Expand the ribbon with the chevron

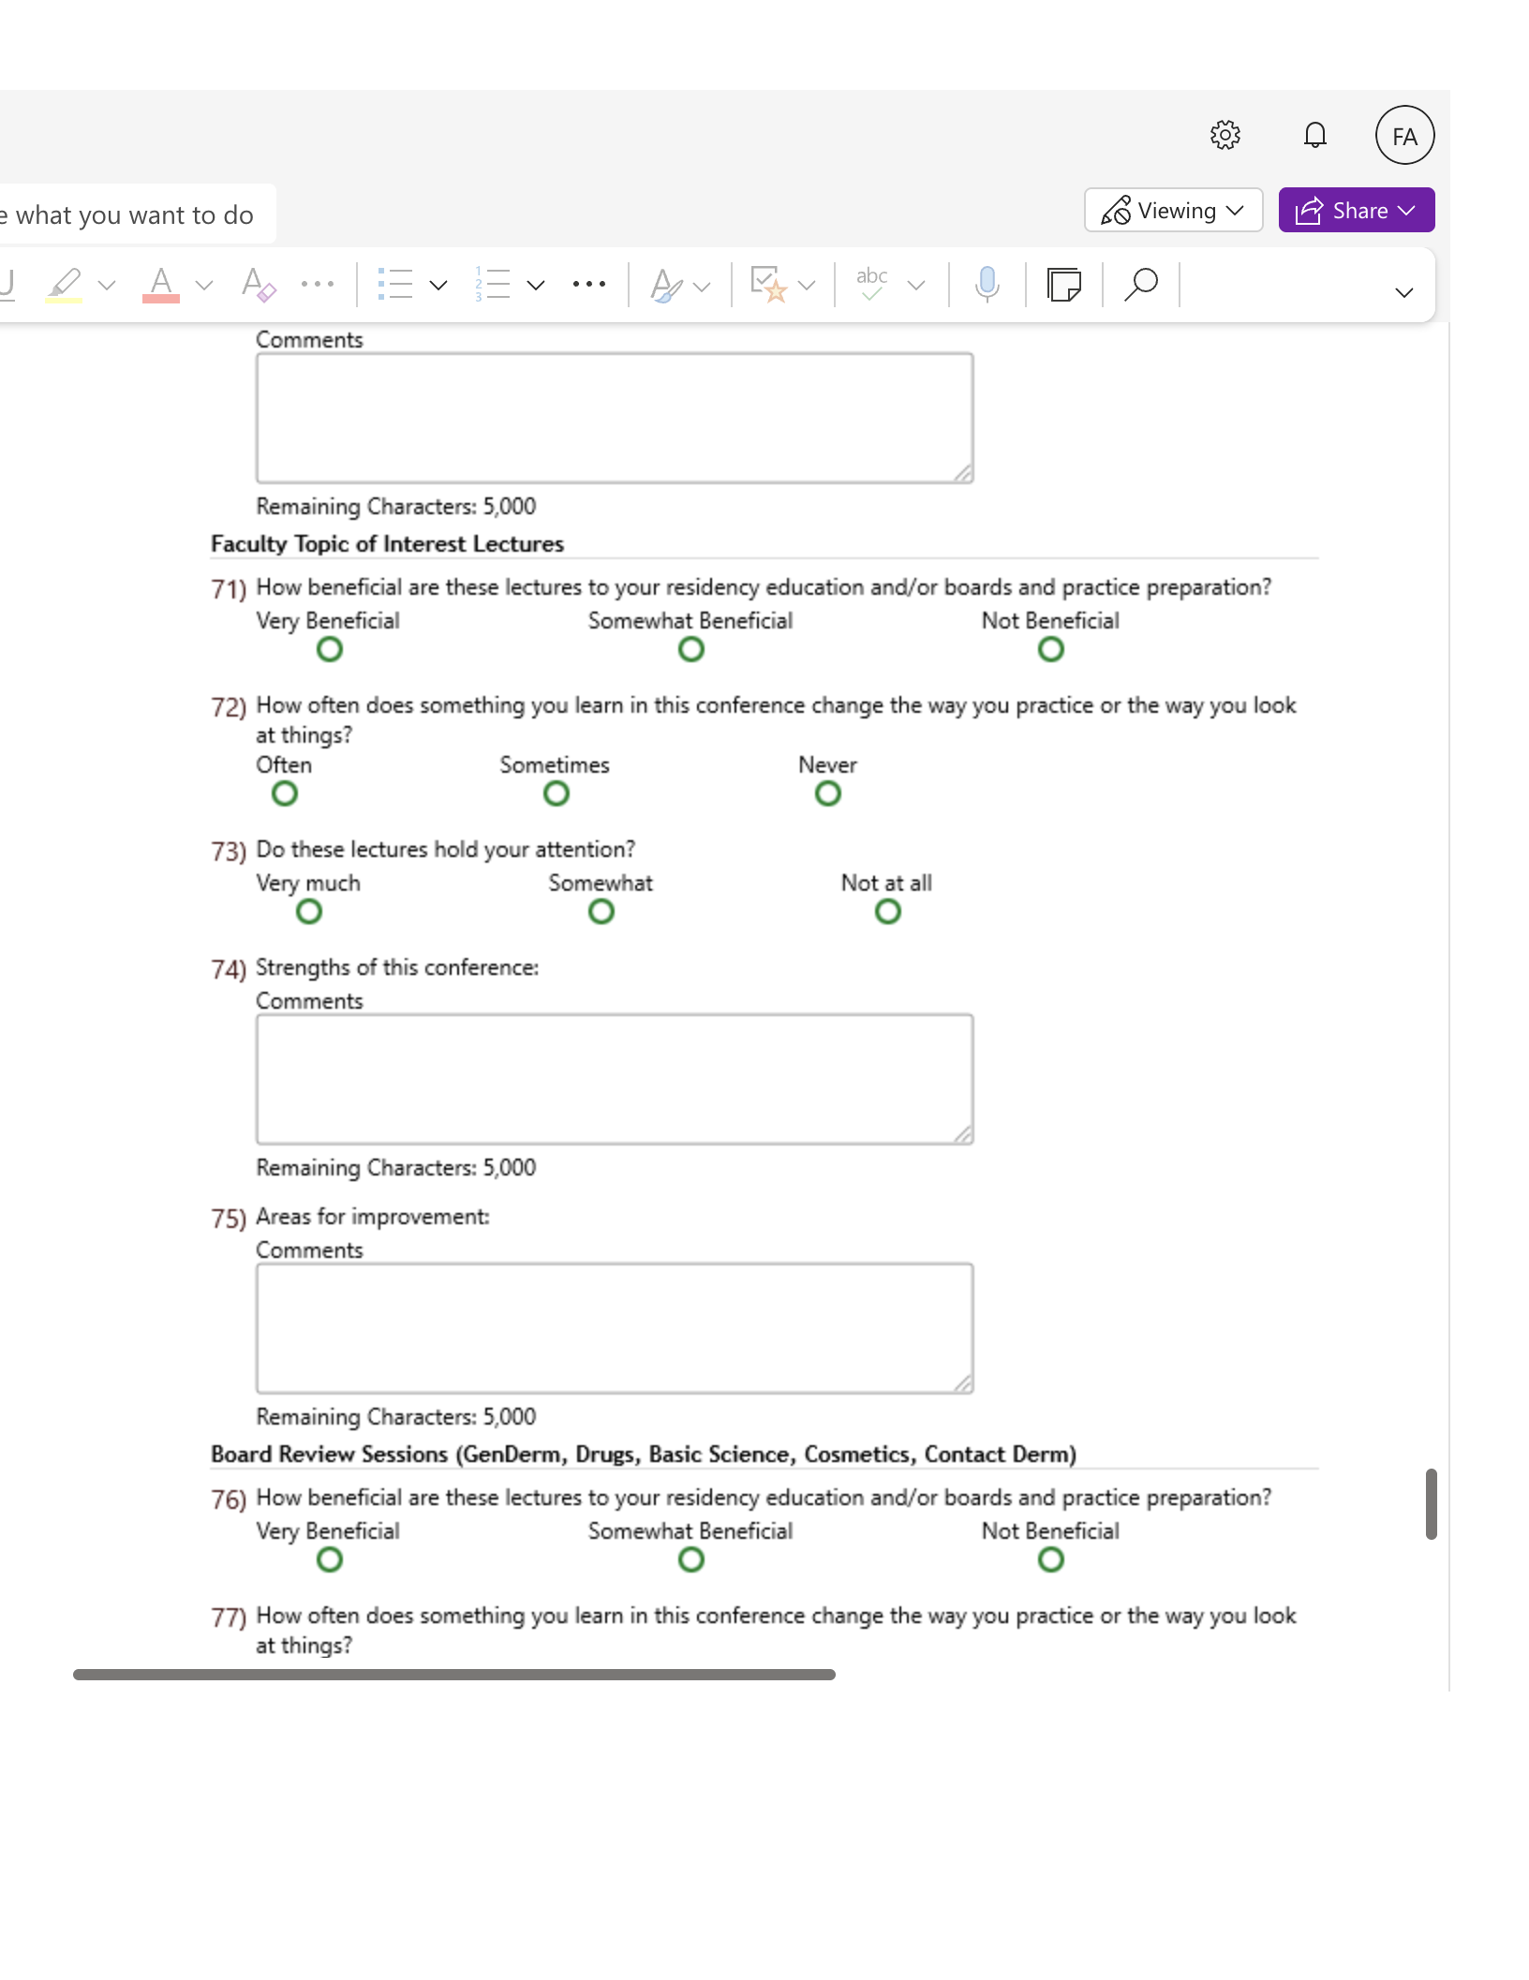1403,293
